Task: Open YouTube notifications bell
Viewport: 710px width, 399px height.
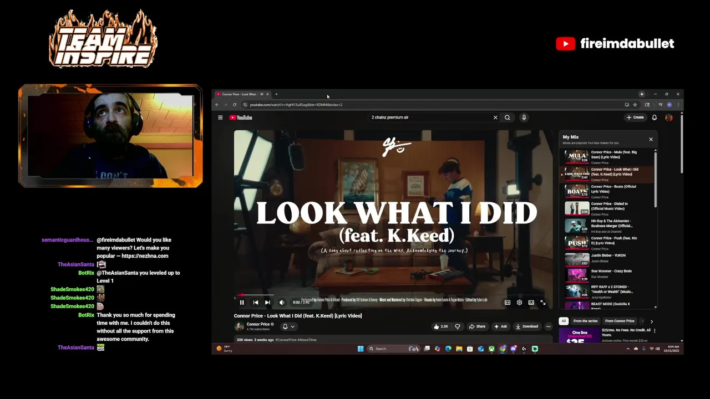Action: coord(655,117)
